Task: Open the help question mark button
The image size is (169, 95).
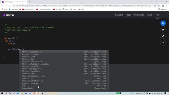Action: 163,43
